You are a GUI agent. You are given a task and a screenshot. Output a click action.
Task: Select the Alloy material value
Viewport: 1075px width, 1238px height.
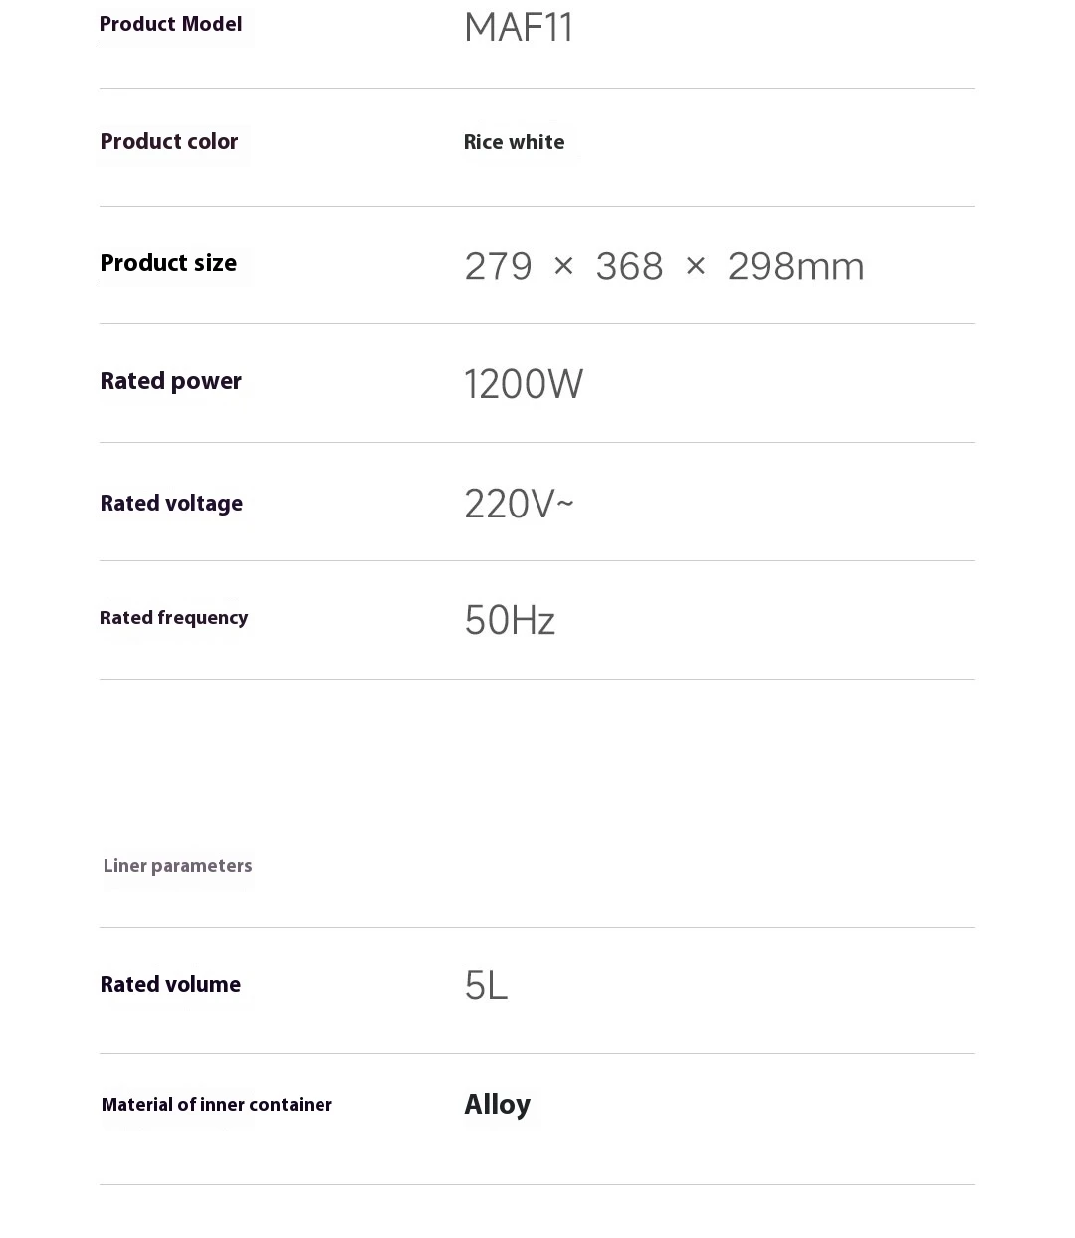click(x=497, y=1105)
